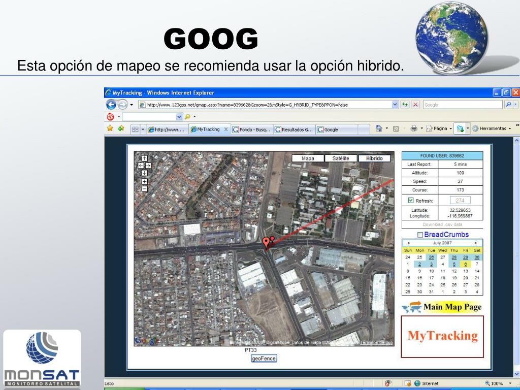Click the page vertical scrollbar up arrow
The image size is (520, 390).
pyautogui.click(x=516, y=141)
